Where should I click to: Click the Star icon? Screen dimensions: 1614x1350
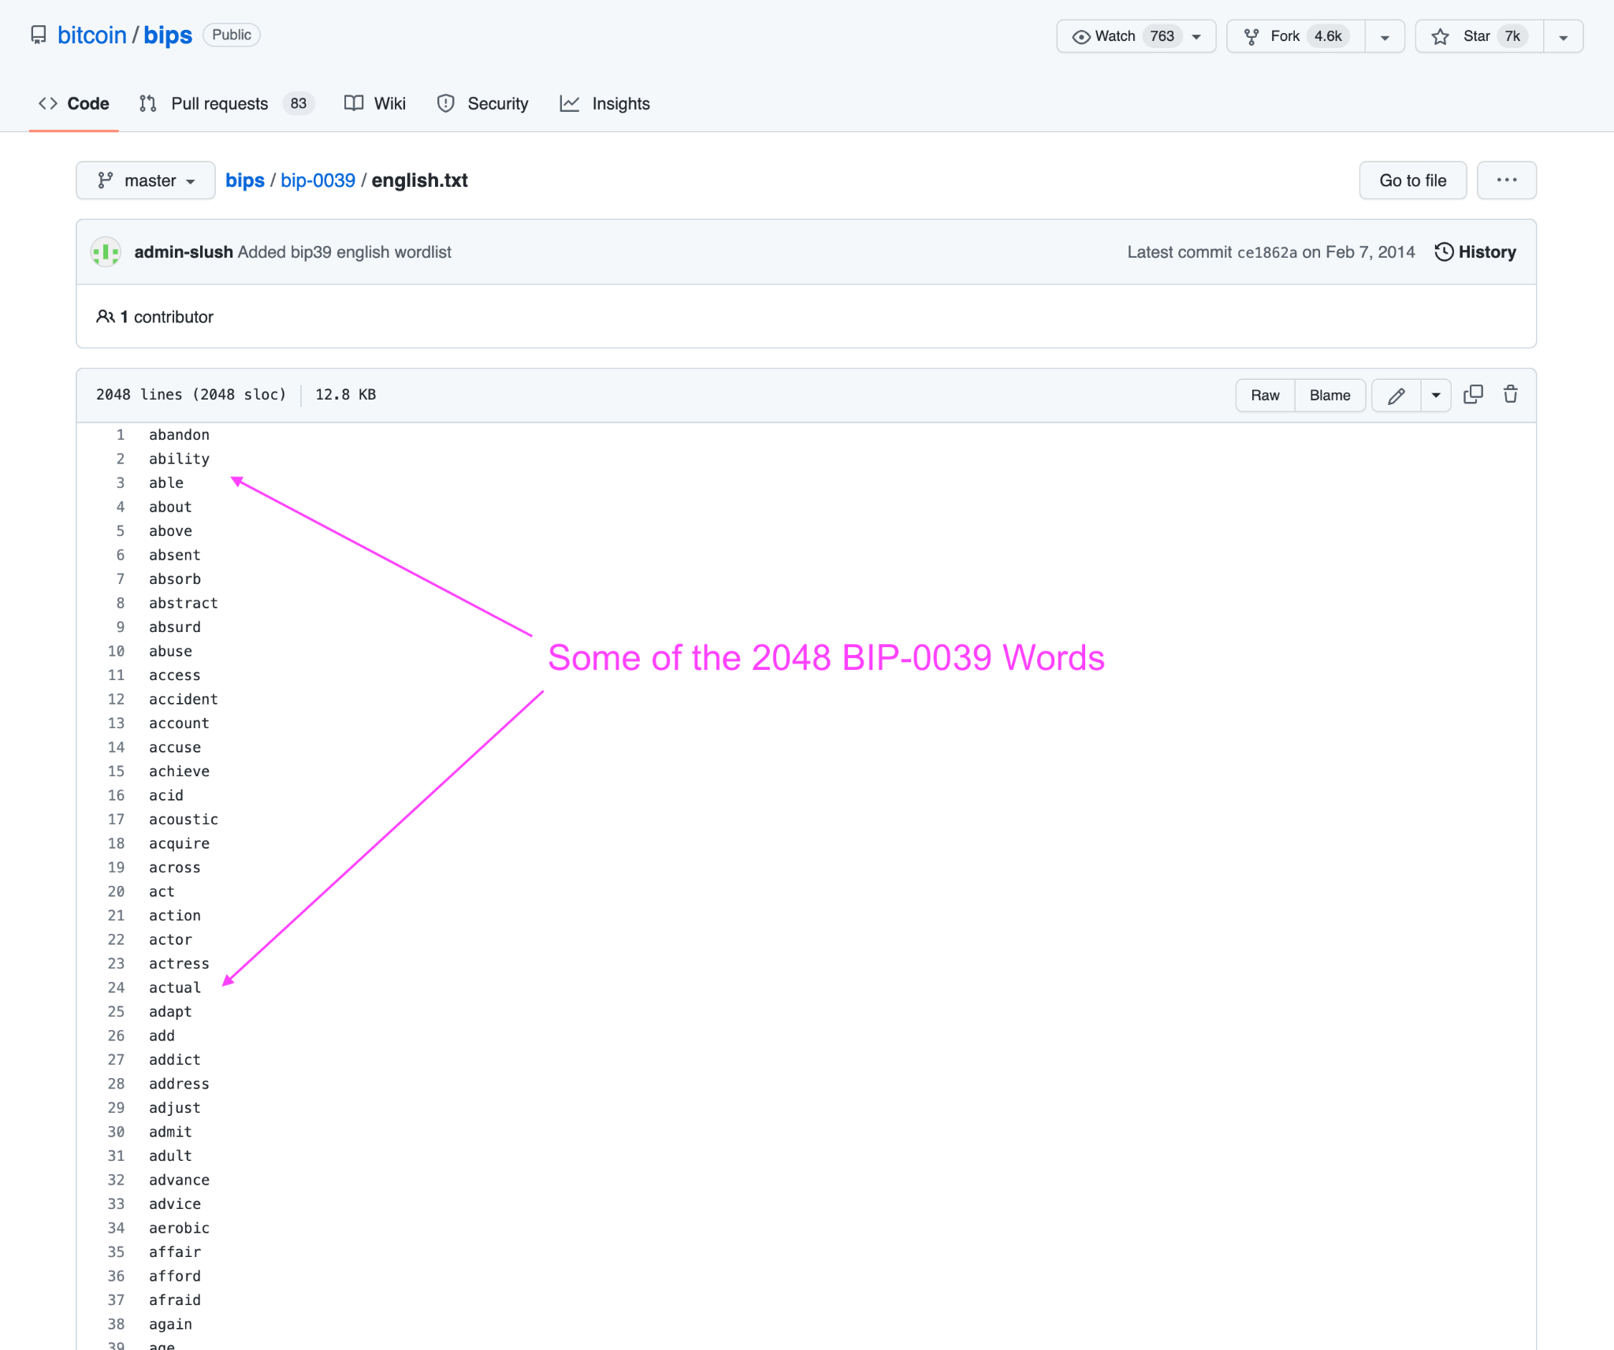click(x=1441, y=36)
